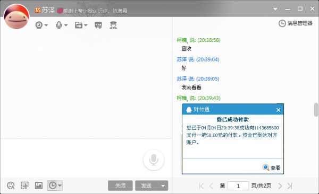Screen dimensions: 319x194
Task: Toggle the message history clock button
Action: click(53, 186)
